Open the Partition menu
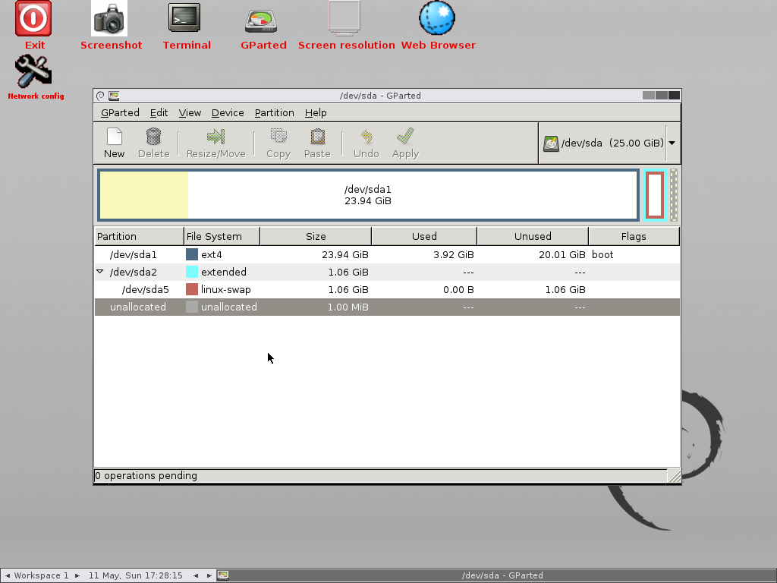Screen dimensions: 777x583 274,113
